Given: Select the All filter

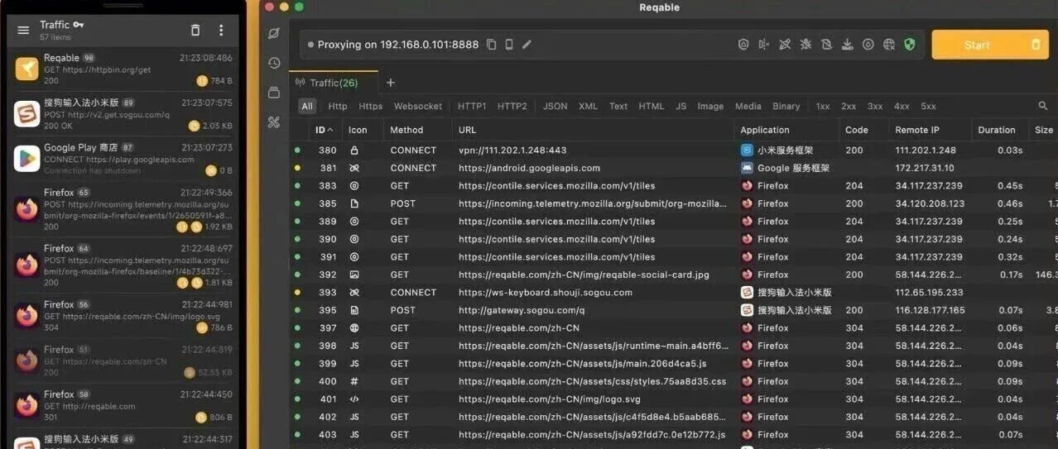Looking at the screenshot, I should tap(307, 106).
